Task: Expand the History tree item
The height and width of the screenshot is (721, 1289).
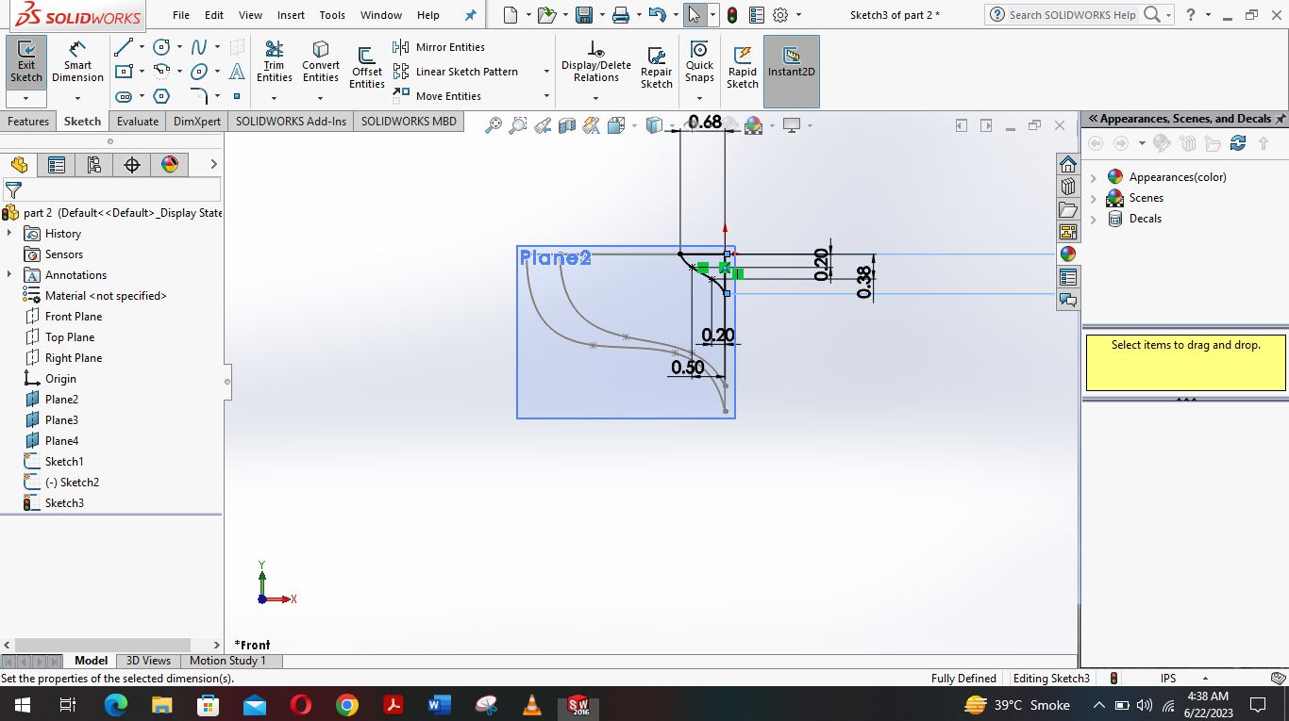Action: click(9, 234)
